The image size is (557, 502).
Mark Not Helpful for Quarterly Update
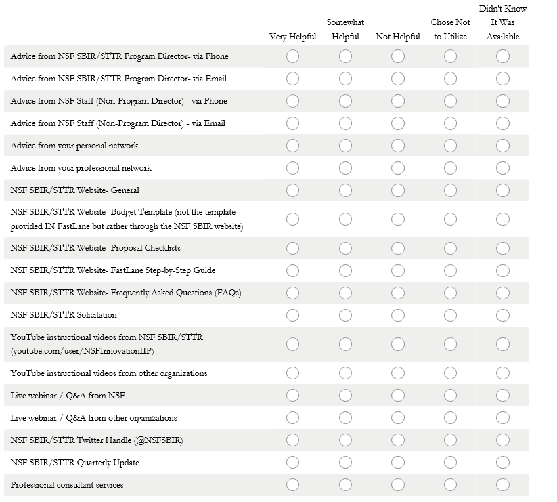[398, 463]
